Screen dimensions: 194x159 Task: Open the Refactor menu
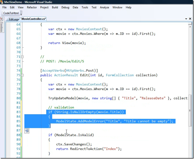click(x=32, y=8)
